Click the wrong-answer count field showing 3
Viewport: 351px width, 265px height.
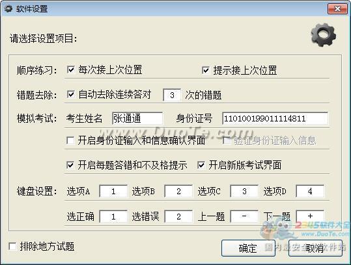172,95
